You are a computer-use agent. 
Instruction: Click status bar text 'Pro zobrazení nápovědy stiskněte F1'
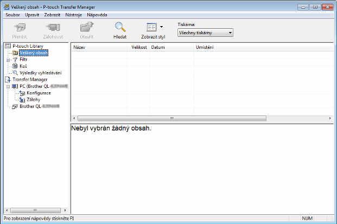point(39,219)
